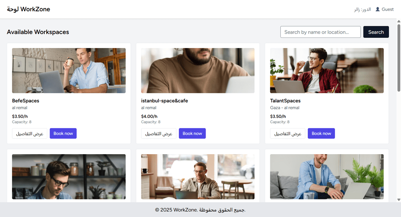
Task: Click the Guest user profile icon
Action: [x=378, y=9]
